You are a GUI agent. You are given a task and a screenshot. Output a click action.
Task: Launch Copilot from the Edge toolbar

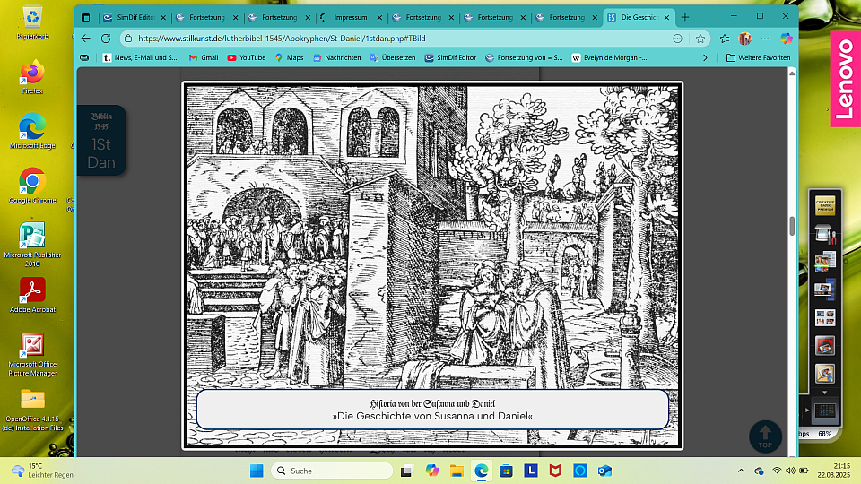(787, 39)
